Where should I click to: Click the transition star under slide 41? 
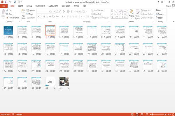tap(68, 88)
